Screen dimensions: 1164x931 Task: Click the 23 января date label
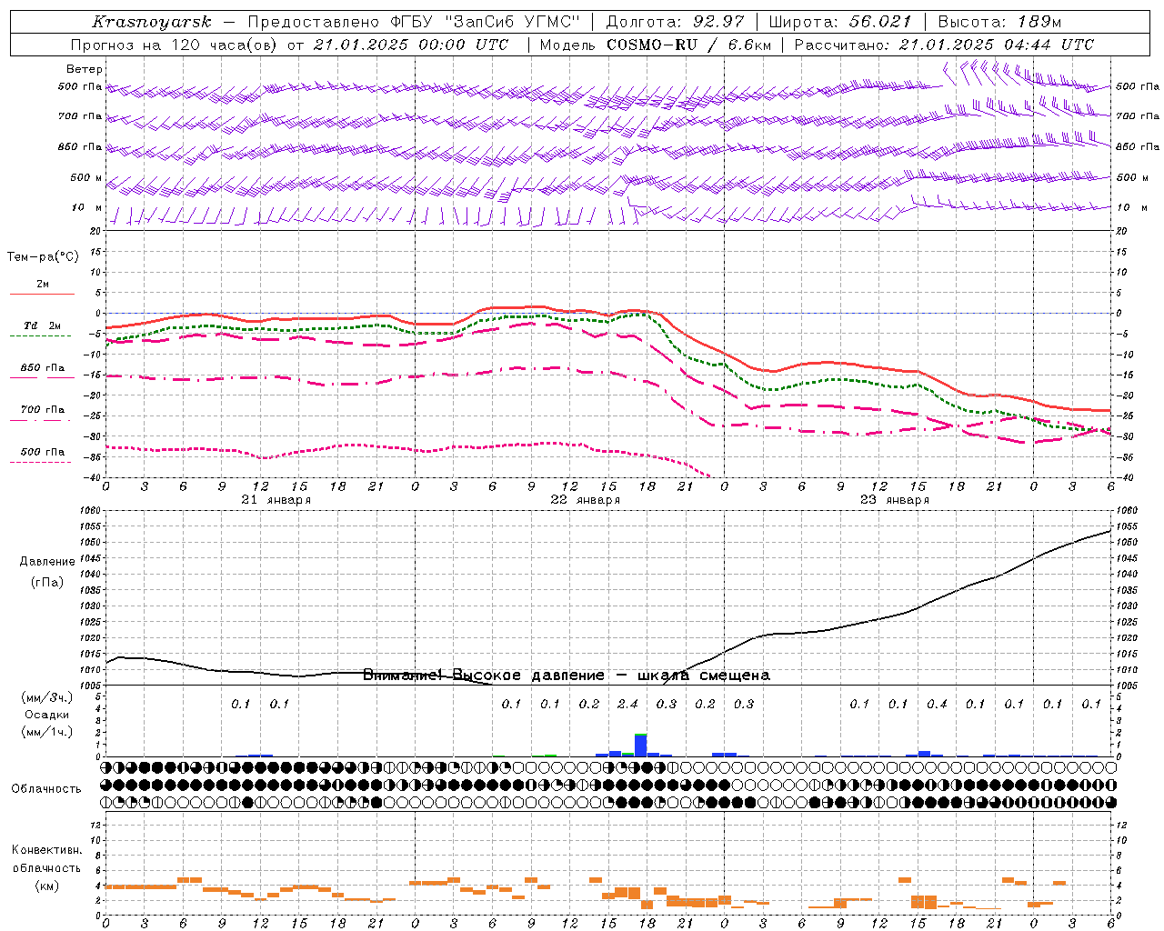(895, 500)
